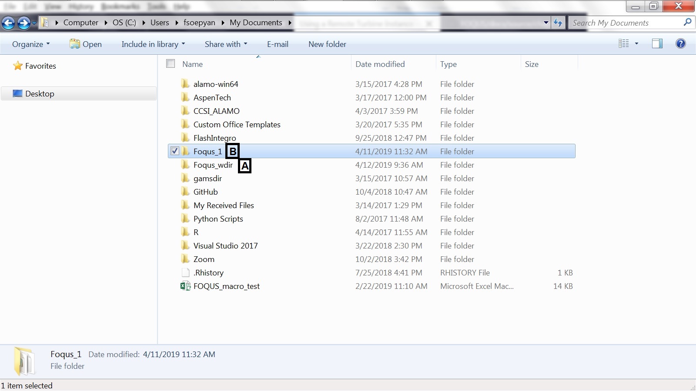Open the FOQUS_macro_test Excel file icon
696x391 pixels.
185,286
